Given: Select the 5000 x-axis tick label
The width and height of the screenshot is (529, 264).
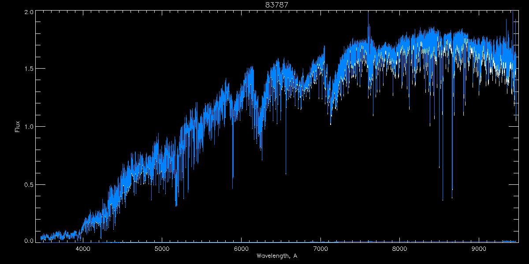Looking at the screenshot, I should point(162,248).
